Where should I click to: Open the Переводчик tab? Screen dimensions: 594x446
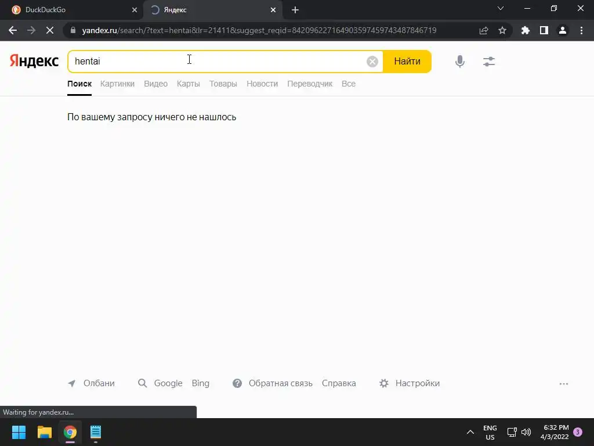(310, 84)
